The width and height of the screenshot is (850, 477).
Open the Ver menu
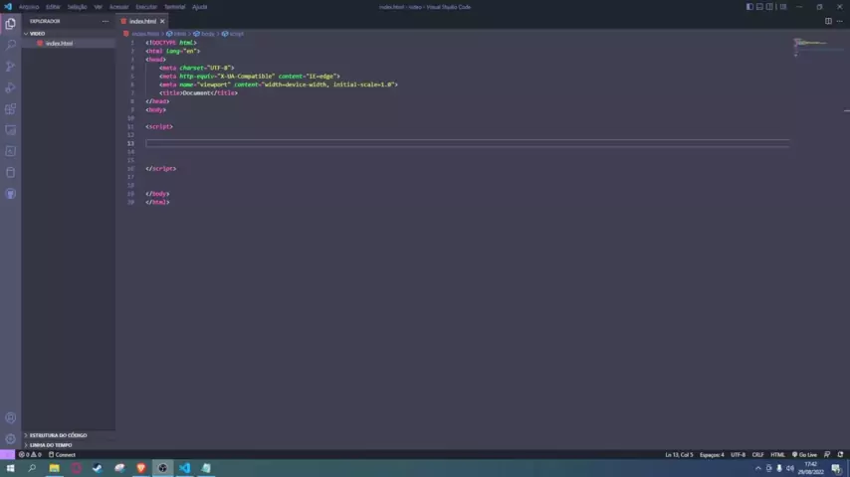pyautogui.click(x=99, y=7)
